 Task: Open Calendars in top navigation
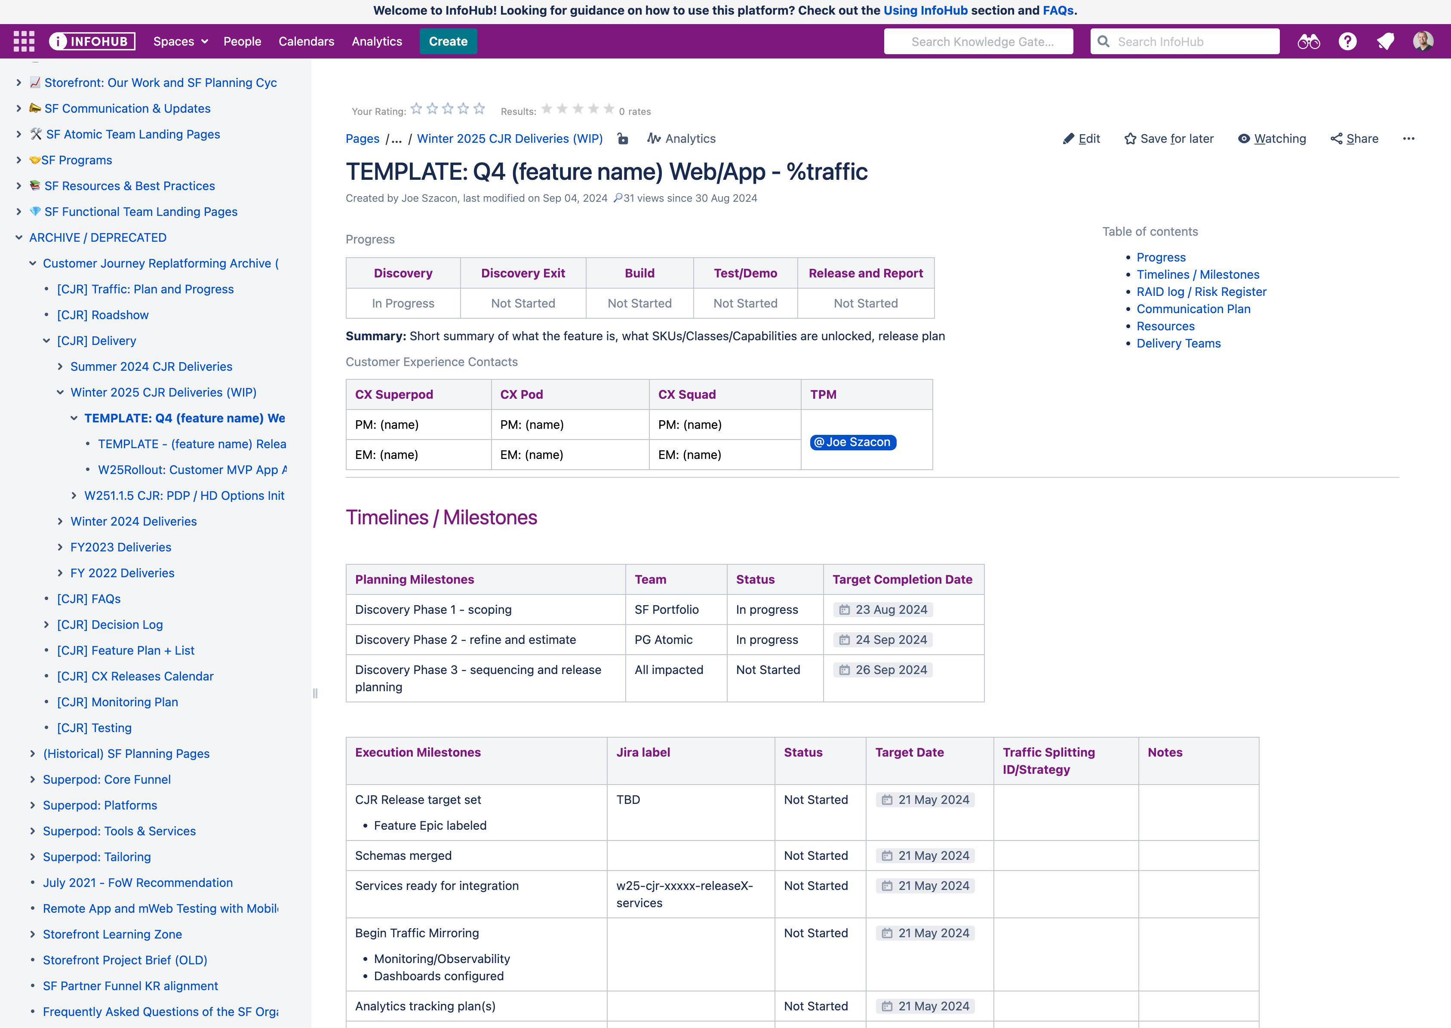[x=306, y=41]
